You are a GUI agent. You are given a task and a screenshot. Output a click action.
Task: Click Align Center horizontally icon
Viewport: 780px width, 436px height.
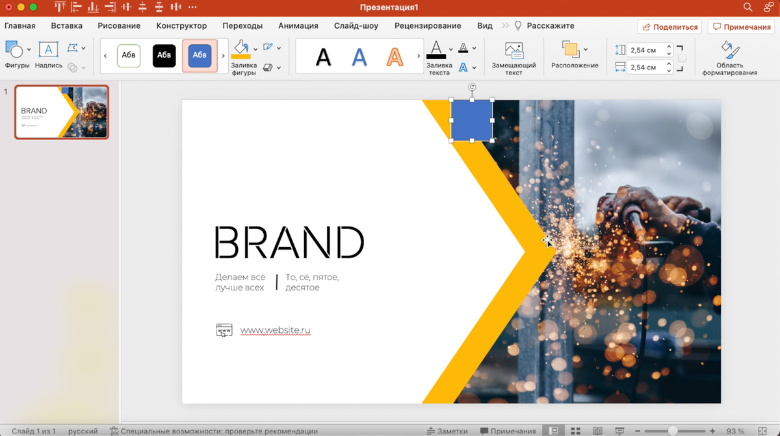click(126, 7)
